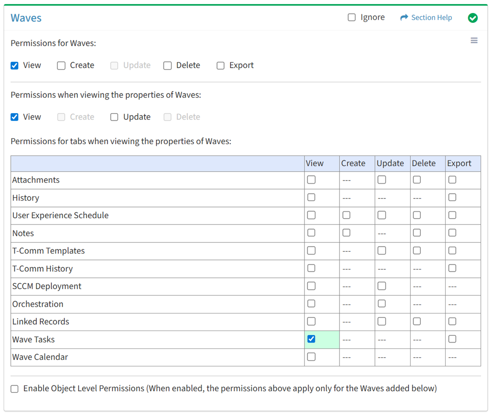Check Create for User Experience Schedule
The height and width of the screenshot is (414, 490).
(346, 215)
